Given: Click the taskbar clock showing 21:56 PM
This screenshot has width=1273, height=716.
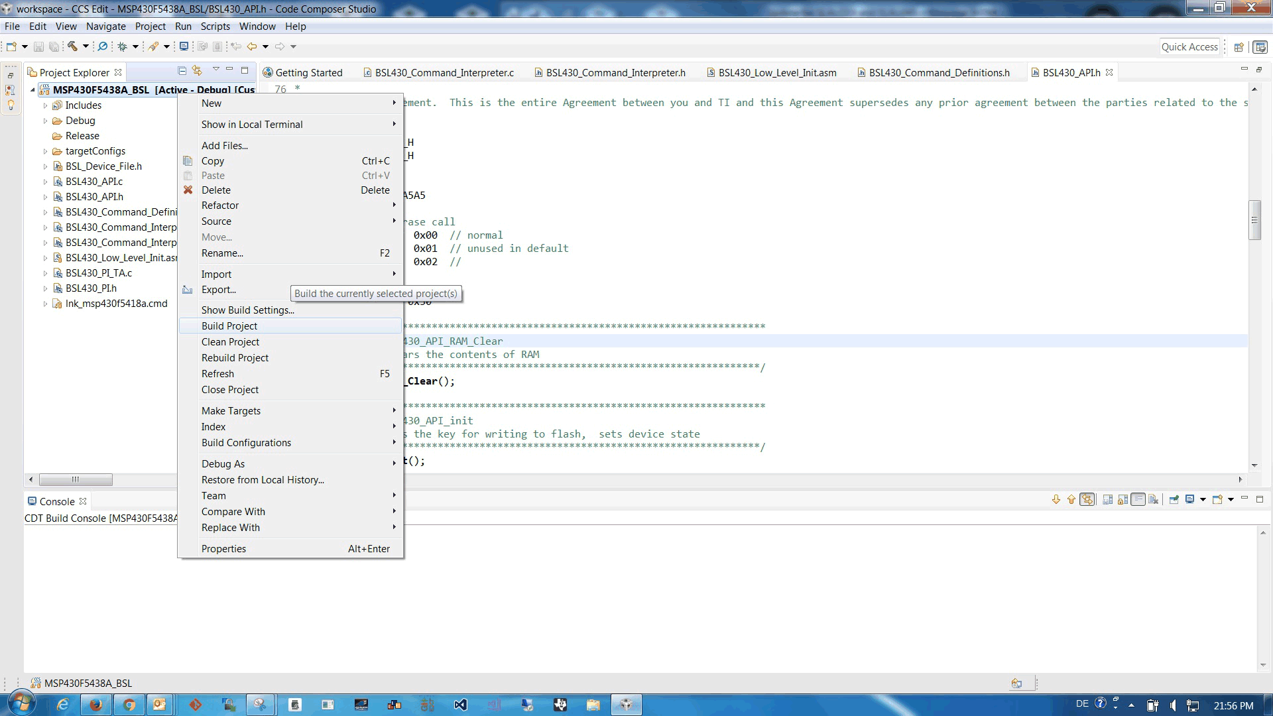Looking at the screenshot, I should coord(1233,706).
